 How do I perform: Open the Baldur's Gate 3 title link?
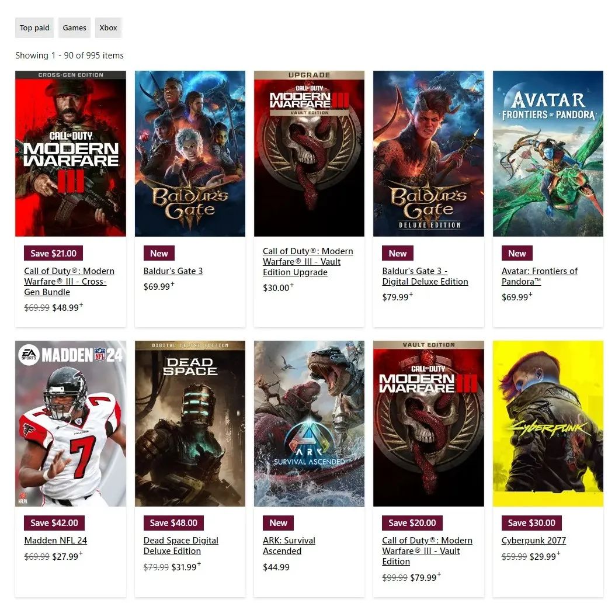pos(173,271)
